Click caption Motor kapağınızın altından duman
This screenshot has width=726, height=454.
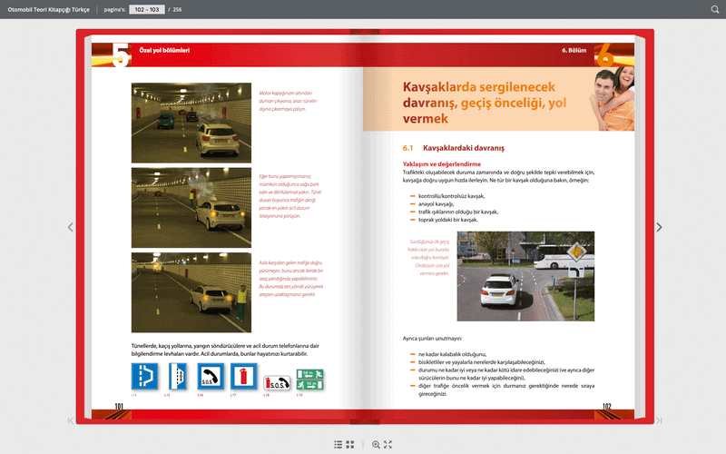click(288, 101)
